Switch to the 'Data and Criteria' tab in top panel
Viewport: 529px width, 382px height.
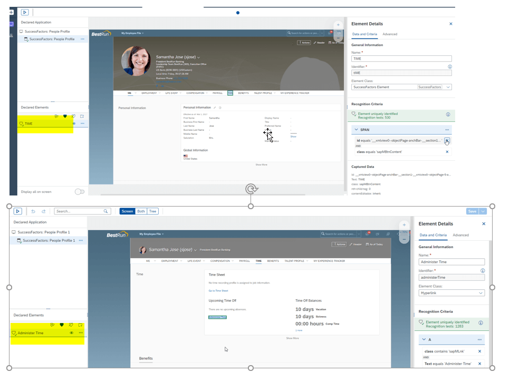tap(364, 34)
